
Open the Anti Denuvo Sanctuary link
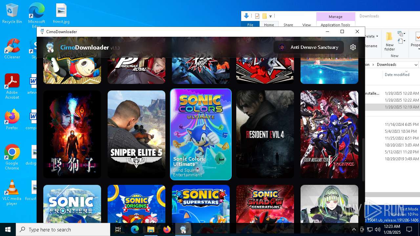309,47
